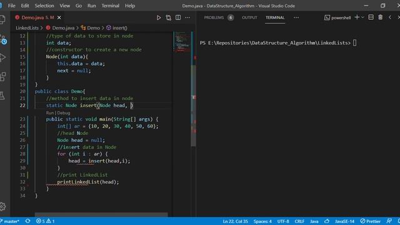The image size is (400, 225).
Task: Split the editor to the right
Action: [178, 17]
